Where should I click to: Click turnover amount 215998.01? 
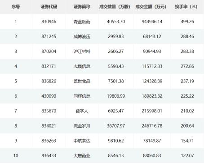(x=152, y=111)
